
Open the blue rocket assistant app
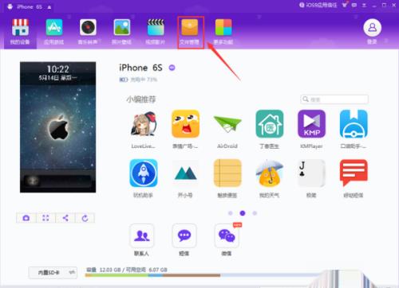[144, 173]
